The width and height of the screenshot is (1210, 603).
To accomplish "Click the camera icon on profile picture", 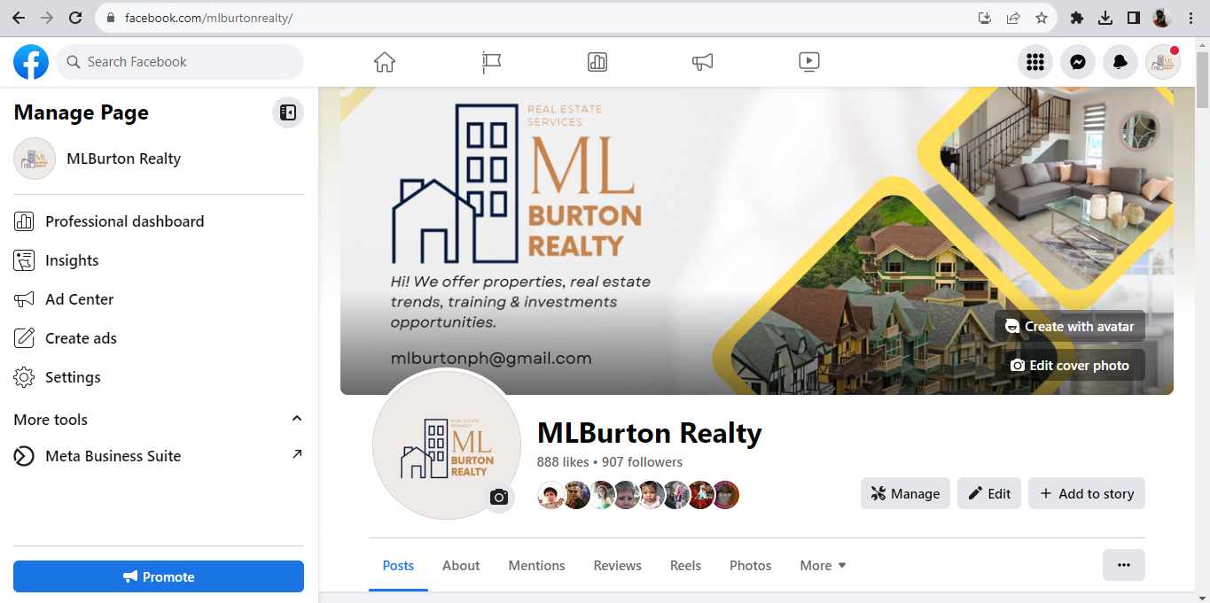I will coord(499,498).
